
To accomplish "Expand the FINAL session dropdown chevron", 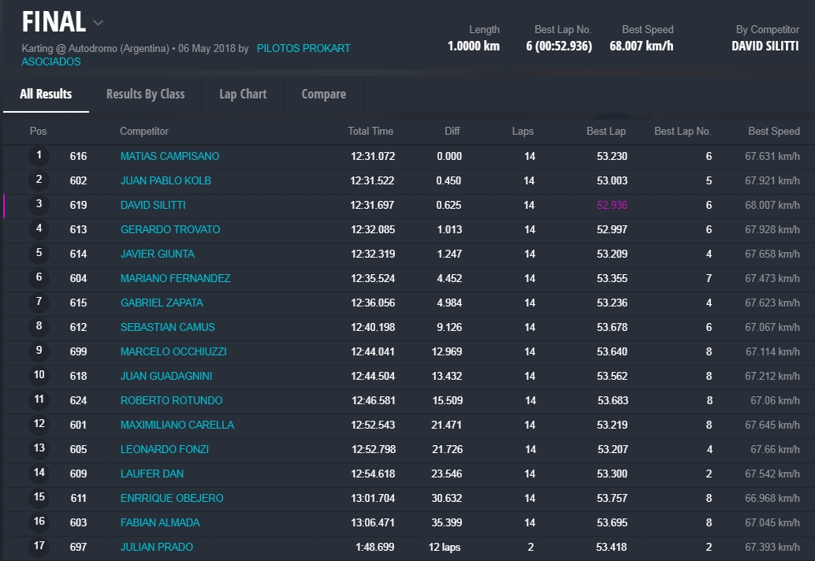I will pyautogui.click(x=99, y=23).
